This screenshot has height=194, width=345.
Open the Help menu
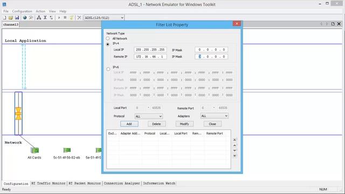(63, 11)
